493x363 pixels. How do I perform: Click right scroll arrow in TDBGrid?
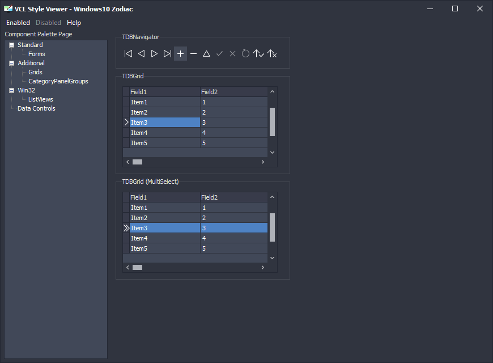[x=263, y=162]
